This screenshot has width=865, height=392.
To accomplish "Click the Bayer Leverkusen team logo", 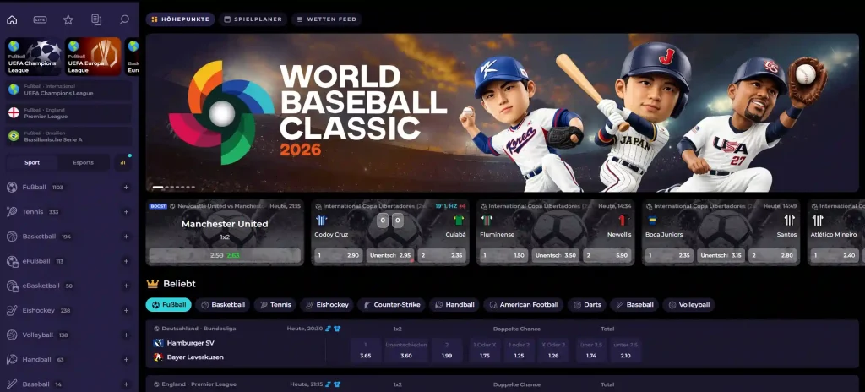I will pos(158,357).
